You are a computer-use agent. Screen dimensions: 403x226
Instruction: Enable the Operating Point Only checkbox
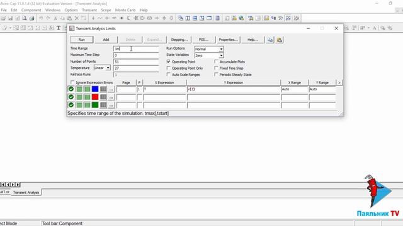[x=169, y=68]
